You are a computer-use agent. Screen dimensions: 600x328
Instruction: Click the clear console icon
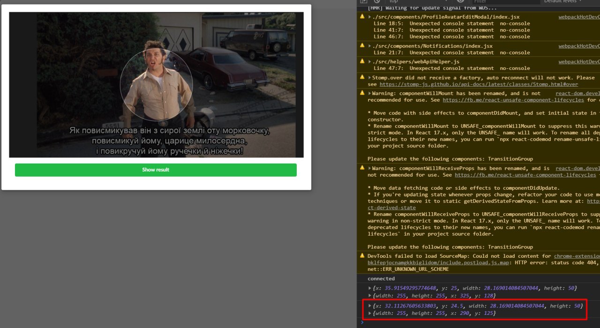pyautogui.click(x=377, y=1)
